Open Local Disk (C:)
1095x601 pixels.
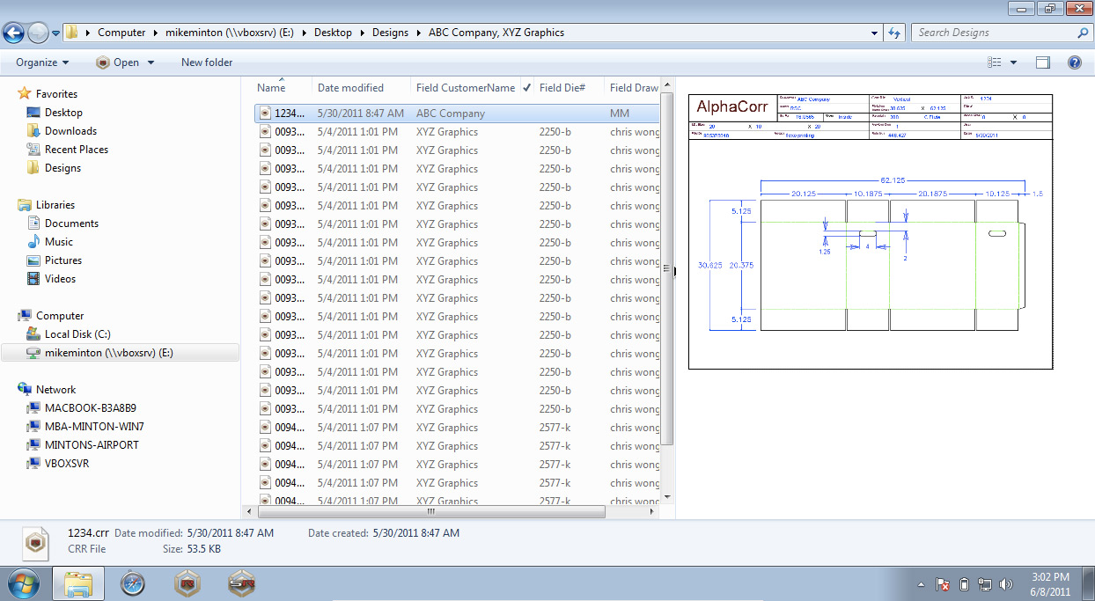77,334
